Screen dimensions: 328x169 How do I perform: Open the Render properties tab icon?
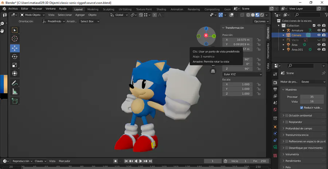pos(275,83)
